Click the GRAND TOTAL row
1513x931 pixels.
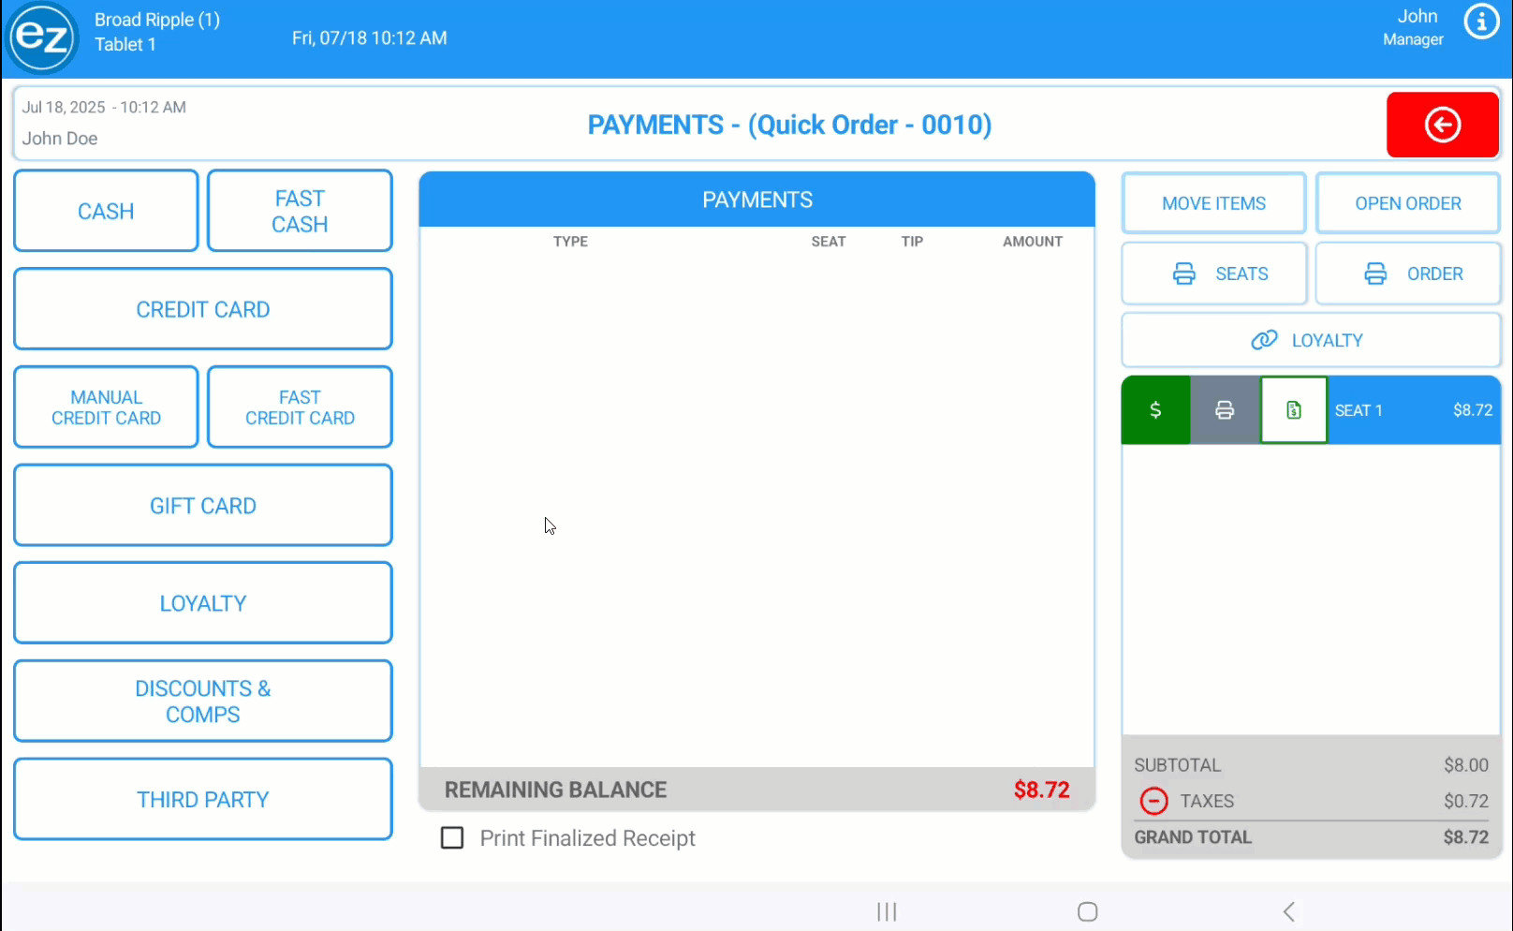pyautogui.click(x=1311, y=837)
